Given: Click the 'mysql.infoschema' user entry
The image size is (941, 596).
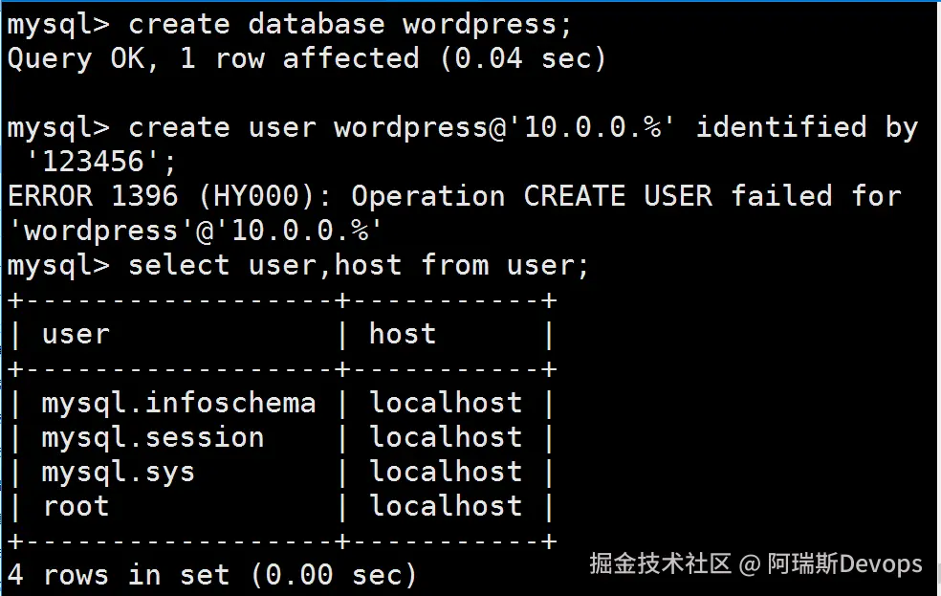Looking at the screenshot, I should [x=178, y=404].
